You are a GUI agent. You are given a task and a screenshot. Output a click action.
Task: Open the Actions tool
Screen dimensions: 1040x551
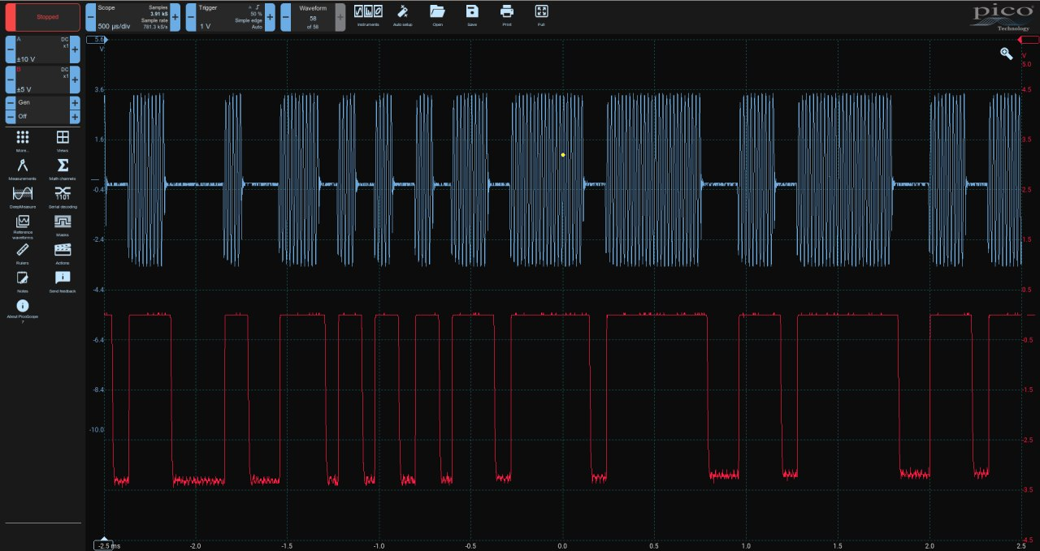pos(63,253)
